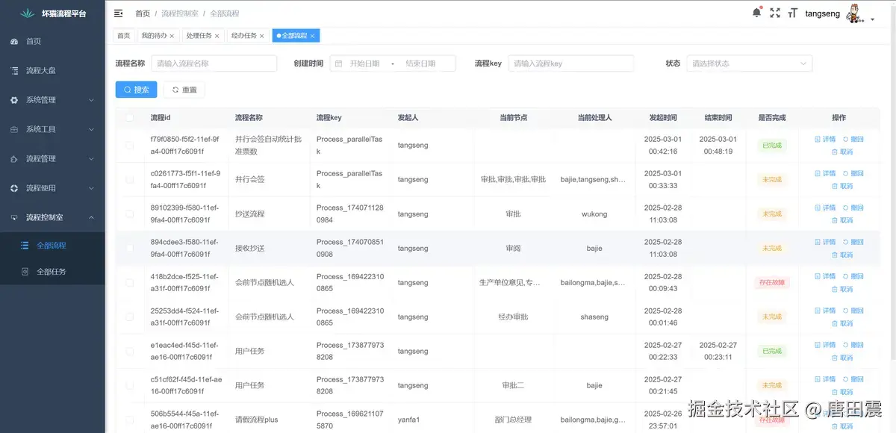Viewport: 896px width, 433px height.
Task: Click the 搜索 button
Action: [x=136, y=90]
